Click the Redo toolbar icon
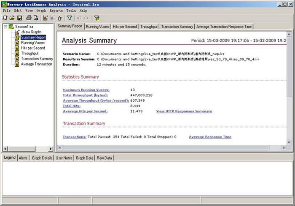Viewport: 295px width, 206px height. [x=86, y=18]
